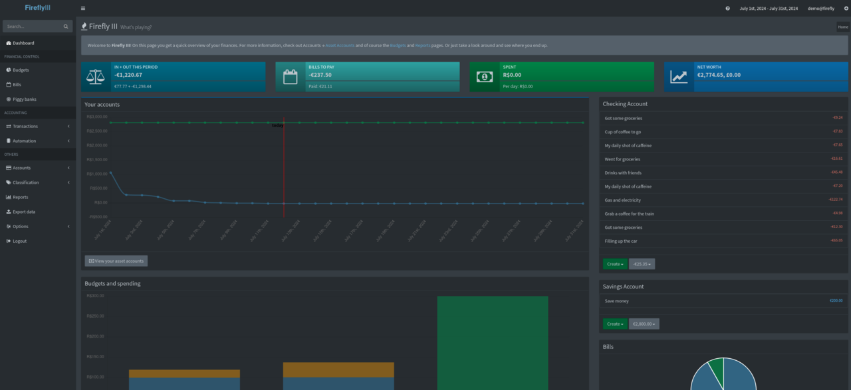Viewport: 851px width, 390px height.
Task: Click the Checking Account panel title
Action: [625, 104]
